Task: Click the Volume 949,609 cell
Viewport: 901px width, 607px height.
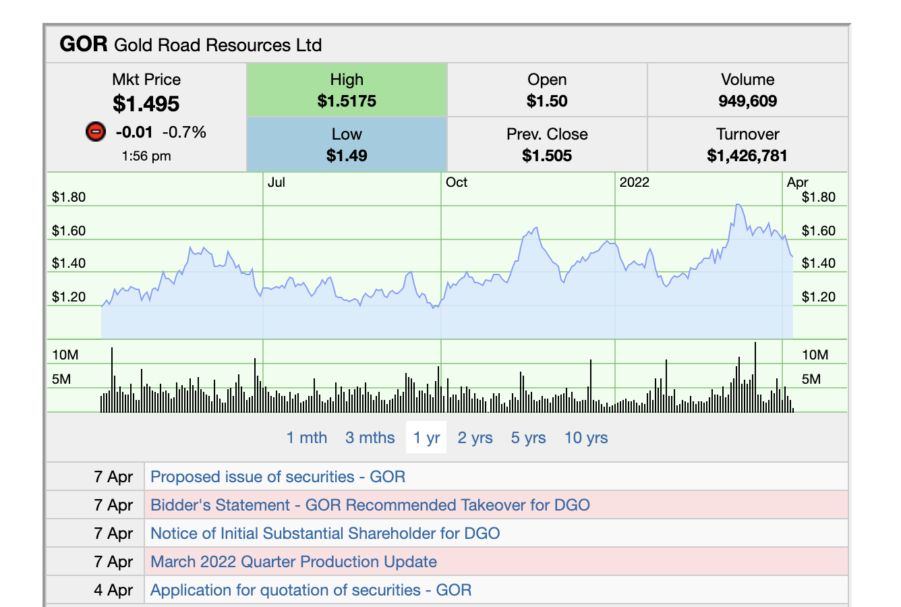Action: 747,90
